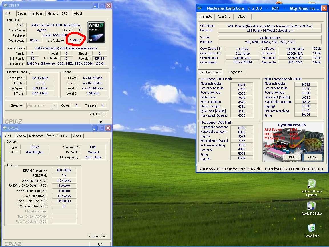
Task: Click OK in the lower CPU-Z window
Action: [100, 244]
